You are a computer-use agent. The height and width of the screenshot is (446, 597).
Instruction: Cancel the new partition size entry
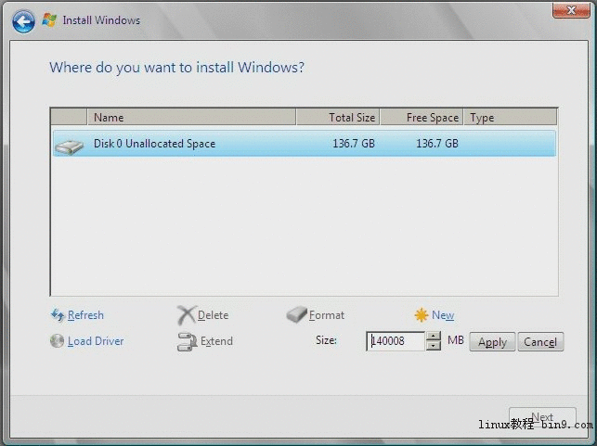pos(540,342)
